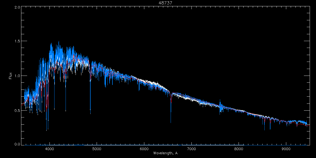
Task: Click the absorption line near 8540 Å
Action: [264, 126]
